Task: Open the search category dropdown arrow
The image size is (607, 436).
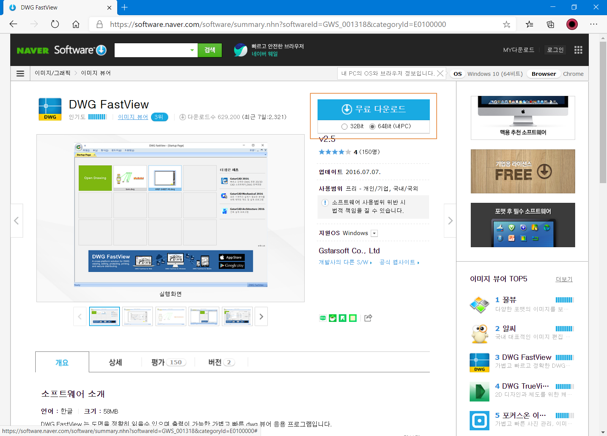Action: coord(192,50)
